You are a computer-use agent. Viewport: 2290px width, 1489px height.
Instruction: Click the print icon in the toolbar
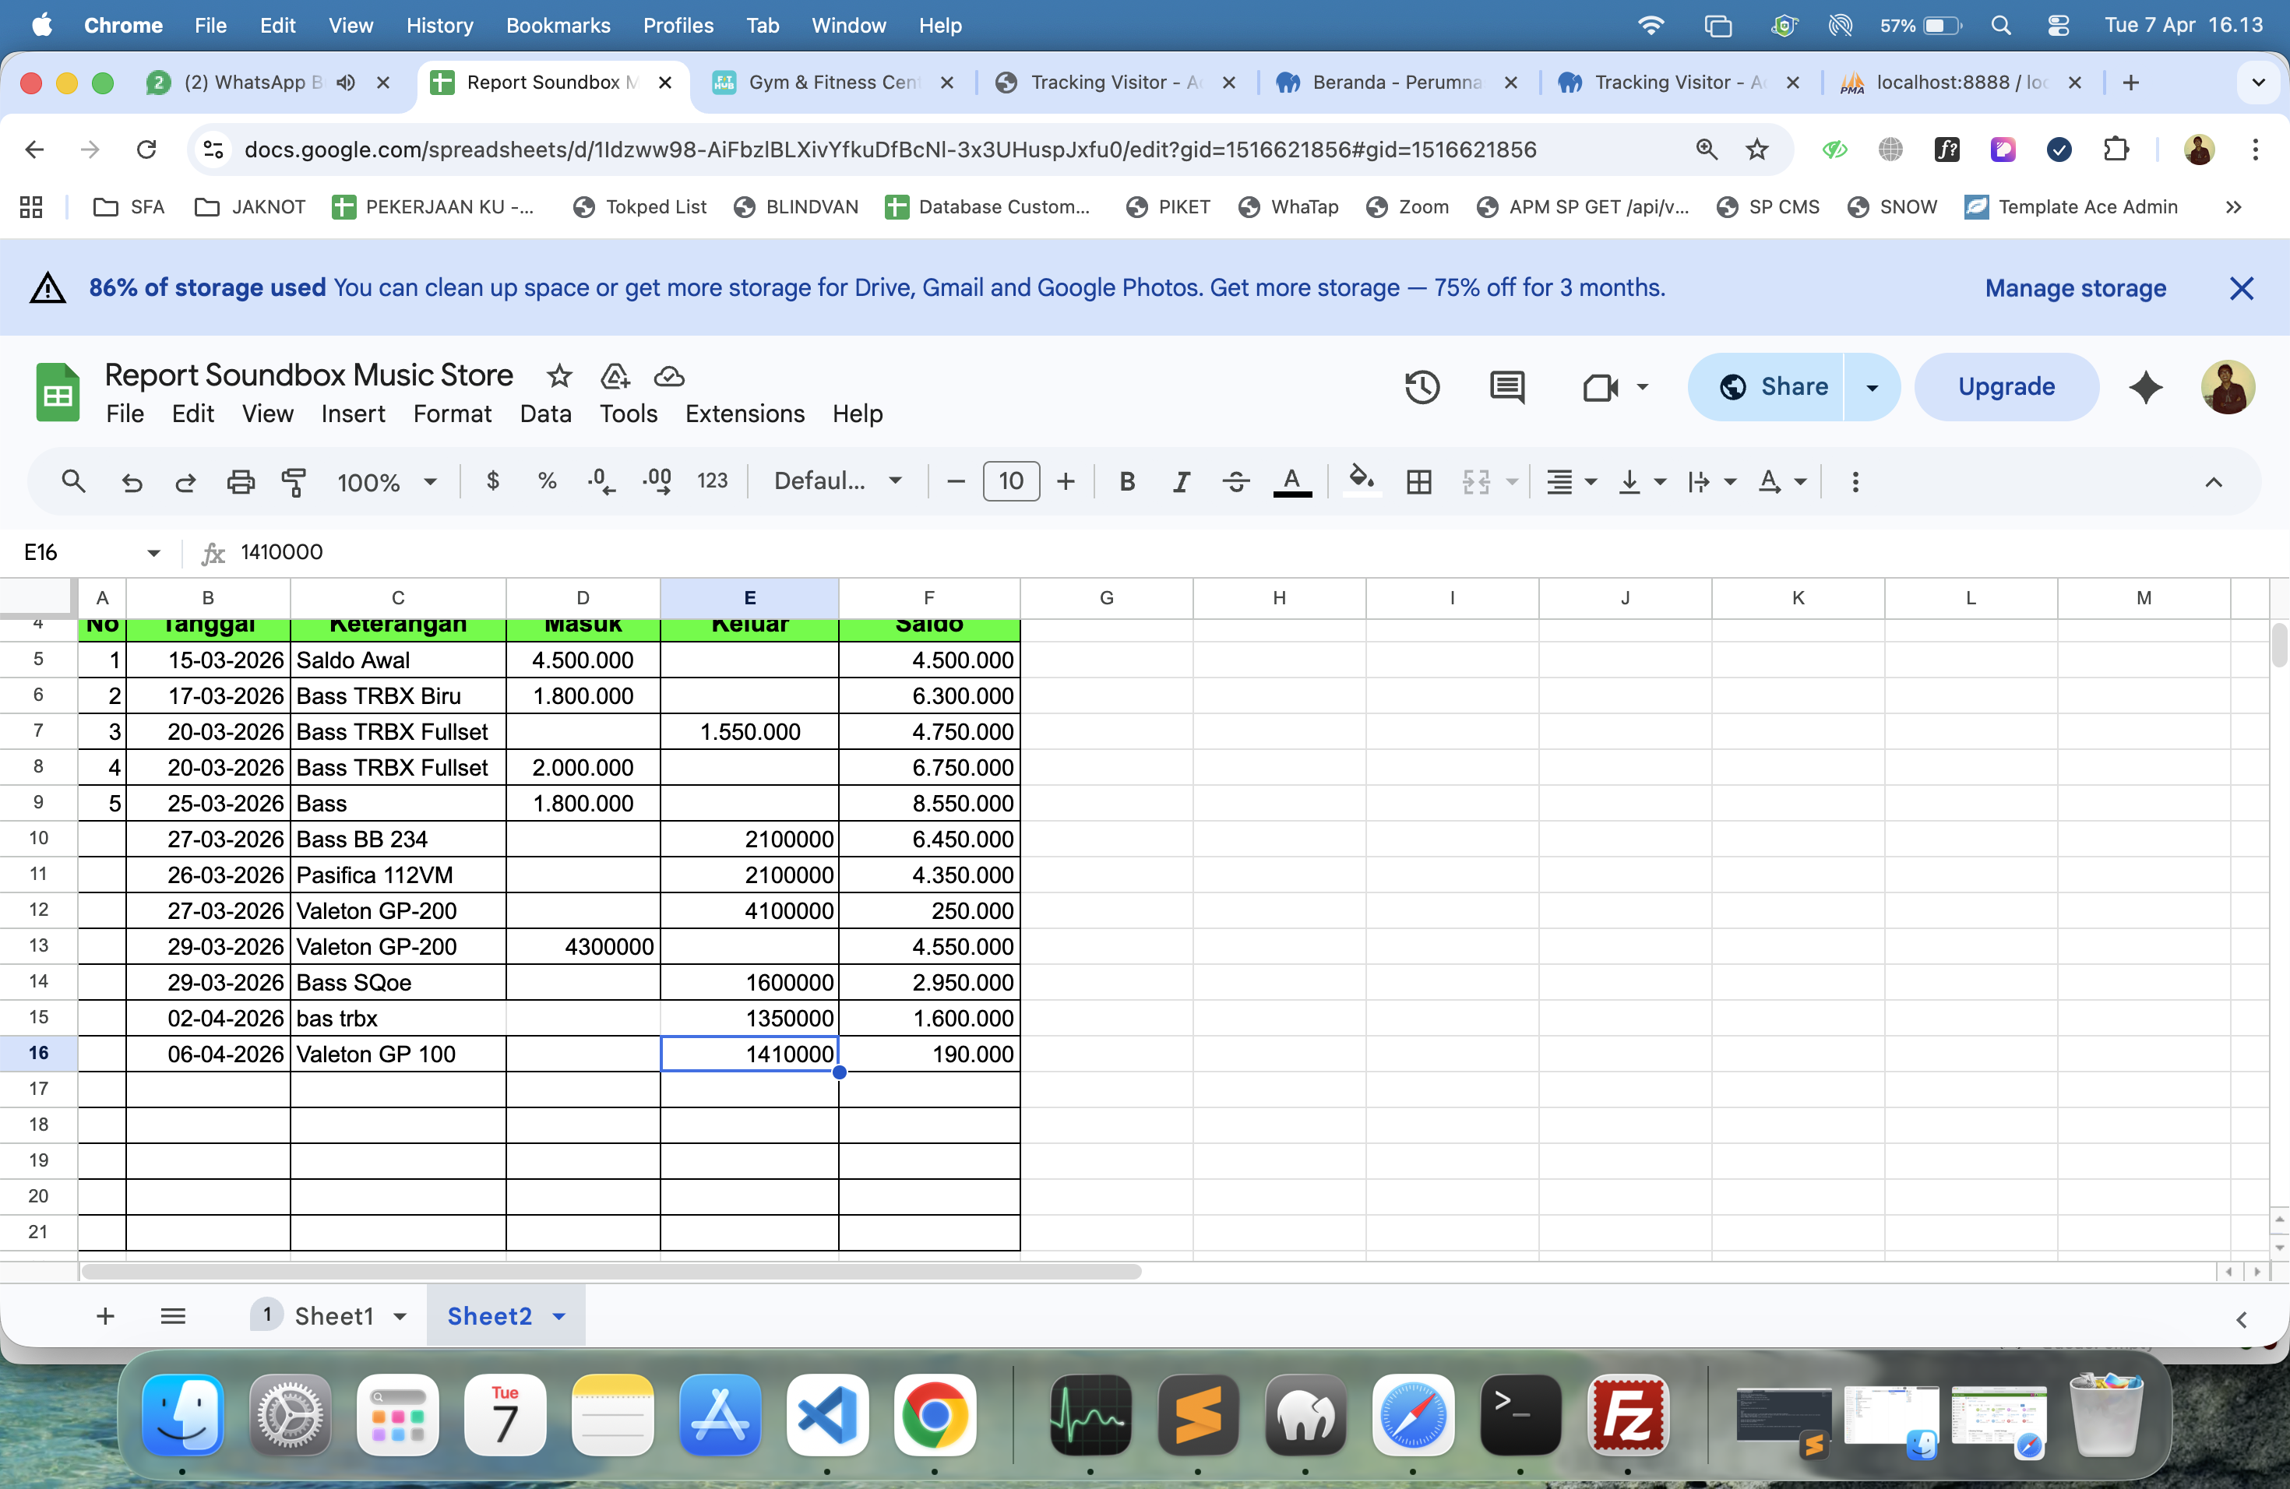click(241, 481)
